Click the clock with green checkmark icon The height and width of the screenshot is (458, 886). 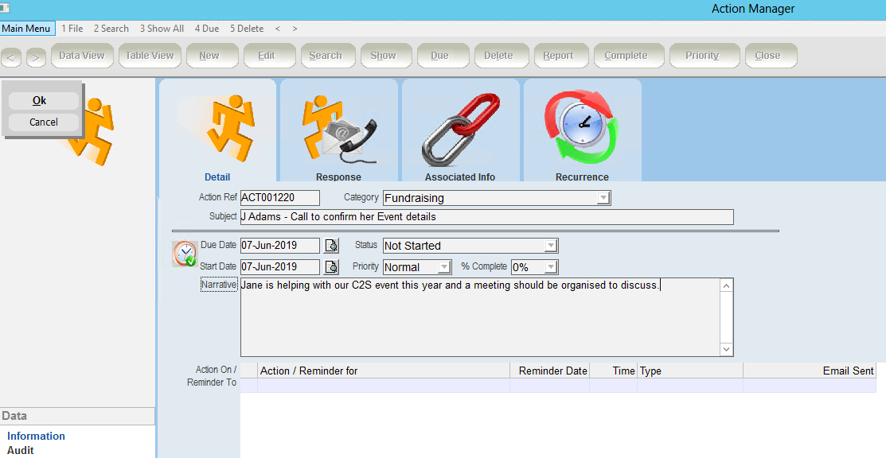point(185,254)
